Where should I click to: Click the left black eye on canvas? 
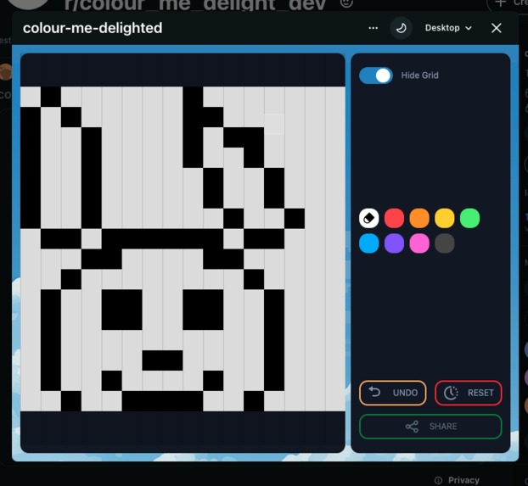pyautogui.click(x=122, y=310)
